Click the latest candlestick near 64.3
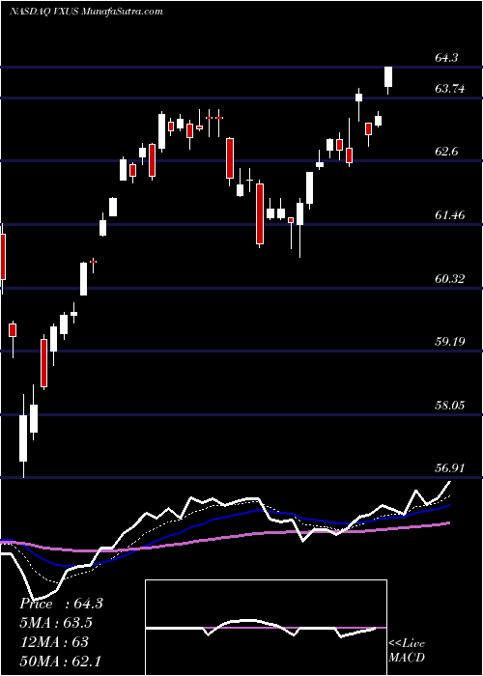The width and height of the screenshot is (483, 676). [x=388, y=80]
